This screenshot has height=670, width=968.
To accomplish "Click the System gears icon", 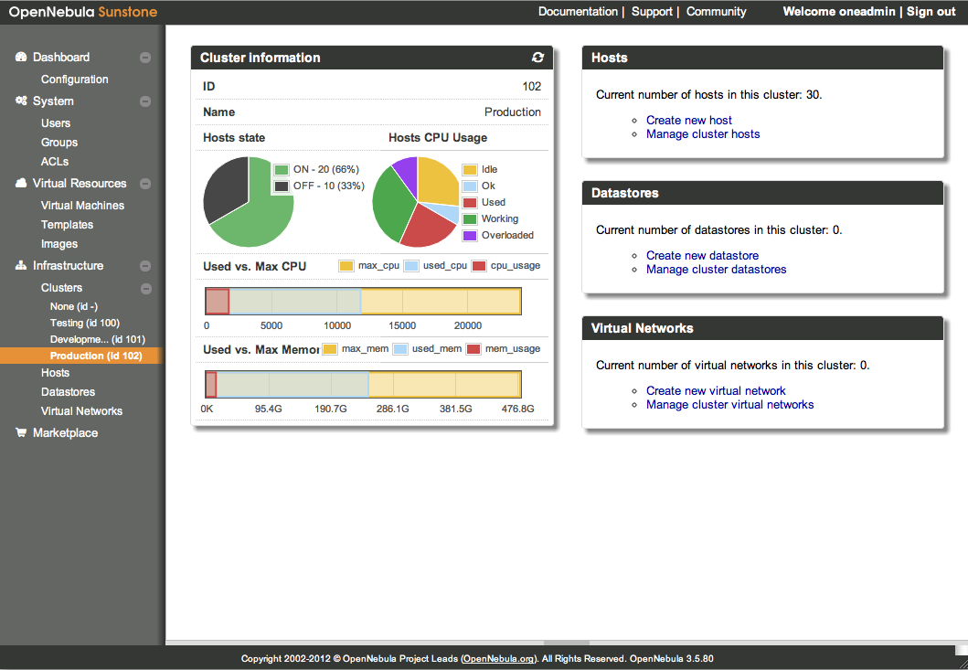I will tap(21, 101).
